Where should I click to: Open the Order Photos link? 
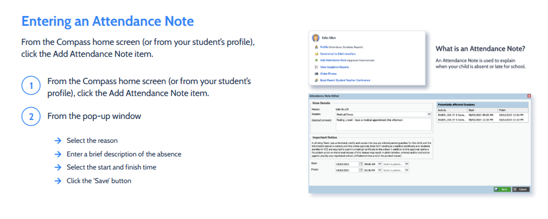pos(328,73)
